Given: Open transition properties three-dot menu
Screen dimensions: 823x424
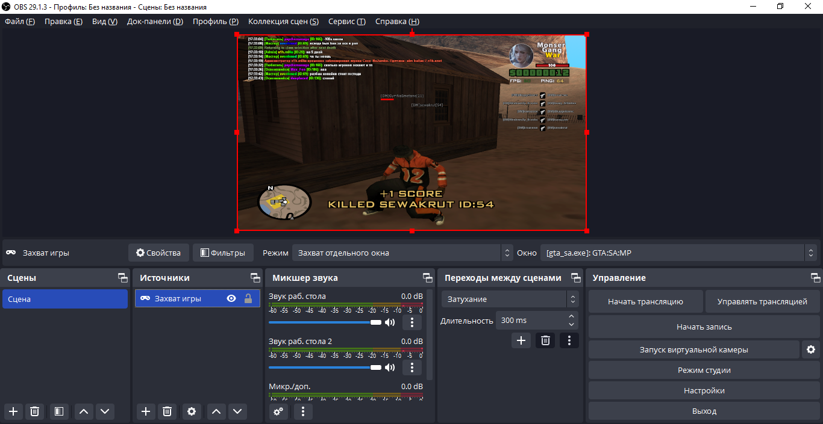Looking at the screenshot, I should pos(569,340).
